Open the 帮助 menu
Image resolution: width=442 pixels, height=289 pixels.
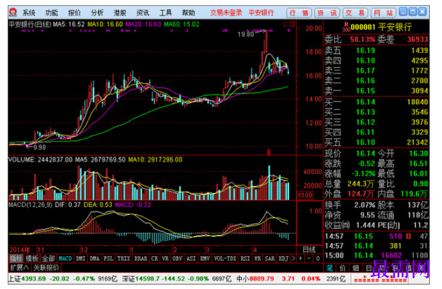coord(188,13)
